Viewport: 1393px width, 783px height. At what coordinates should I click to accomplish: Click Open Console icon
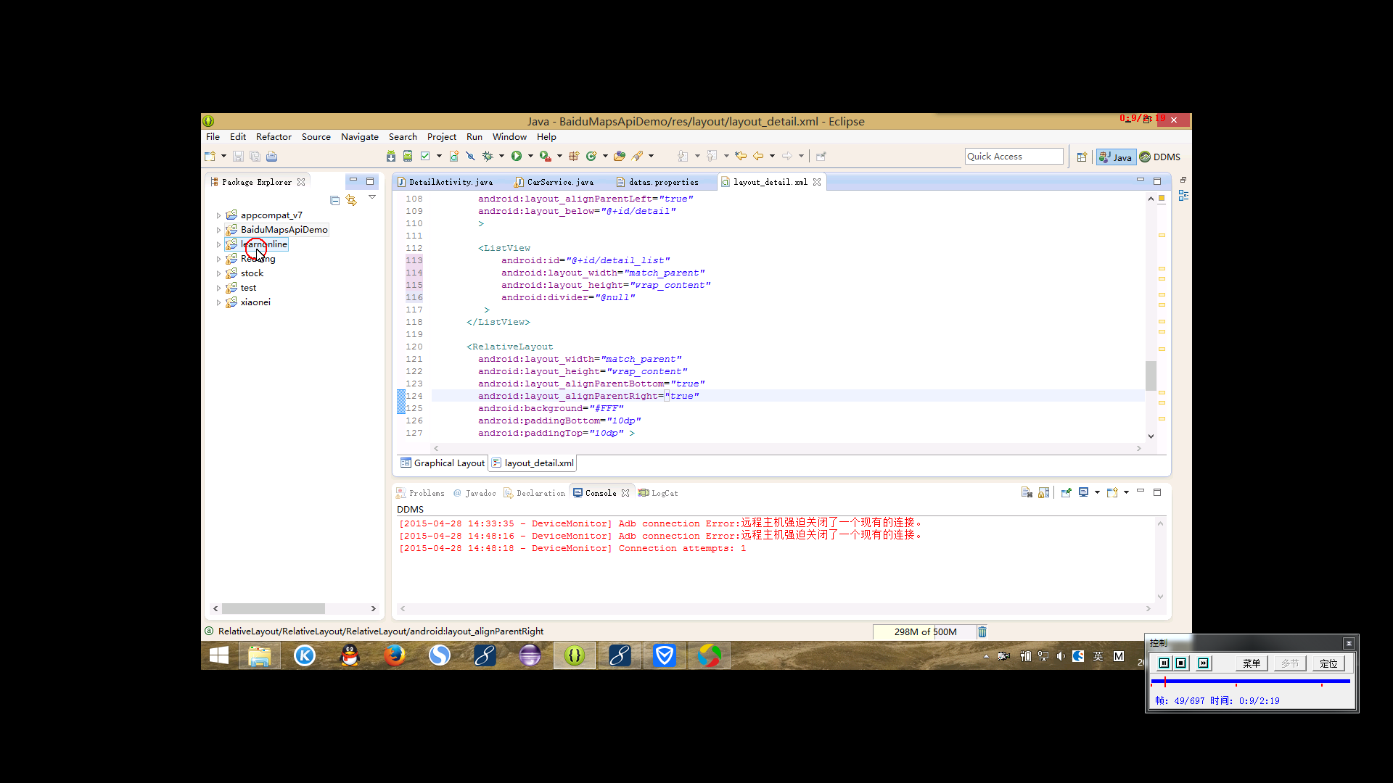click(x=1112, y=492)
